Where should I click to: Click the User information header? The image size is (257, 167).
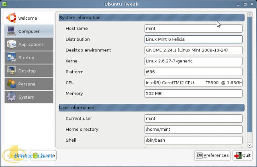[152, 107]
